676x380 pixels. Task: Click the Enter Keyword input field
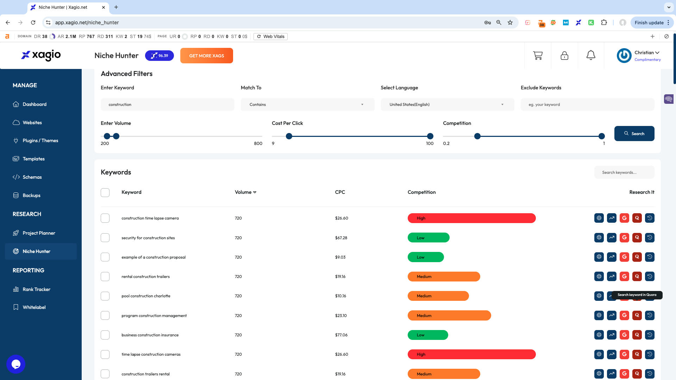tap(168, 104)
